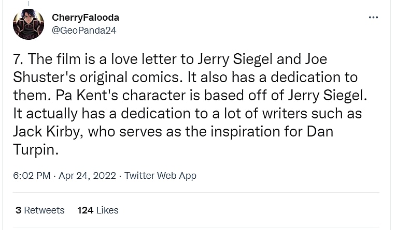Click the tweet's opening number "7."

point(18,59)
